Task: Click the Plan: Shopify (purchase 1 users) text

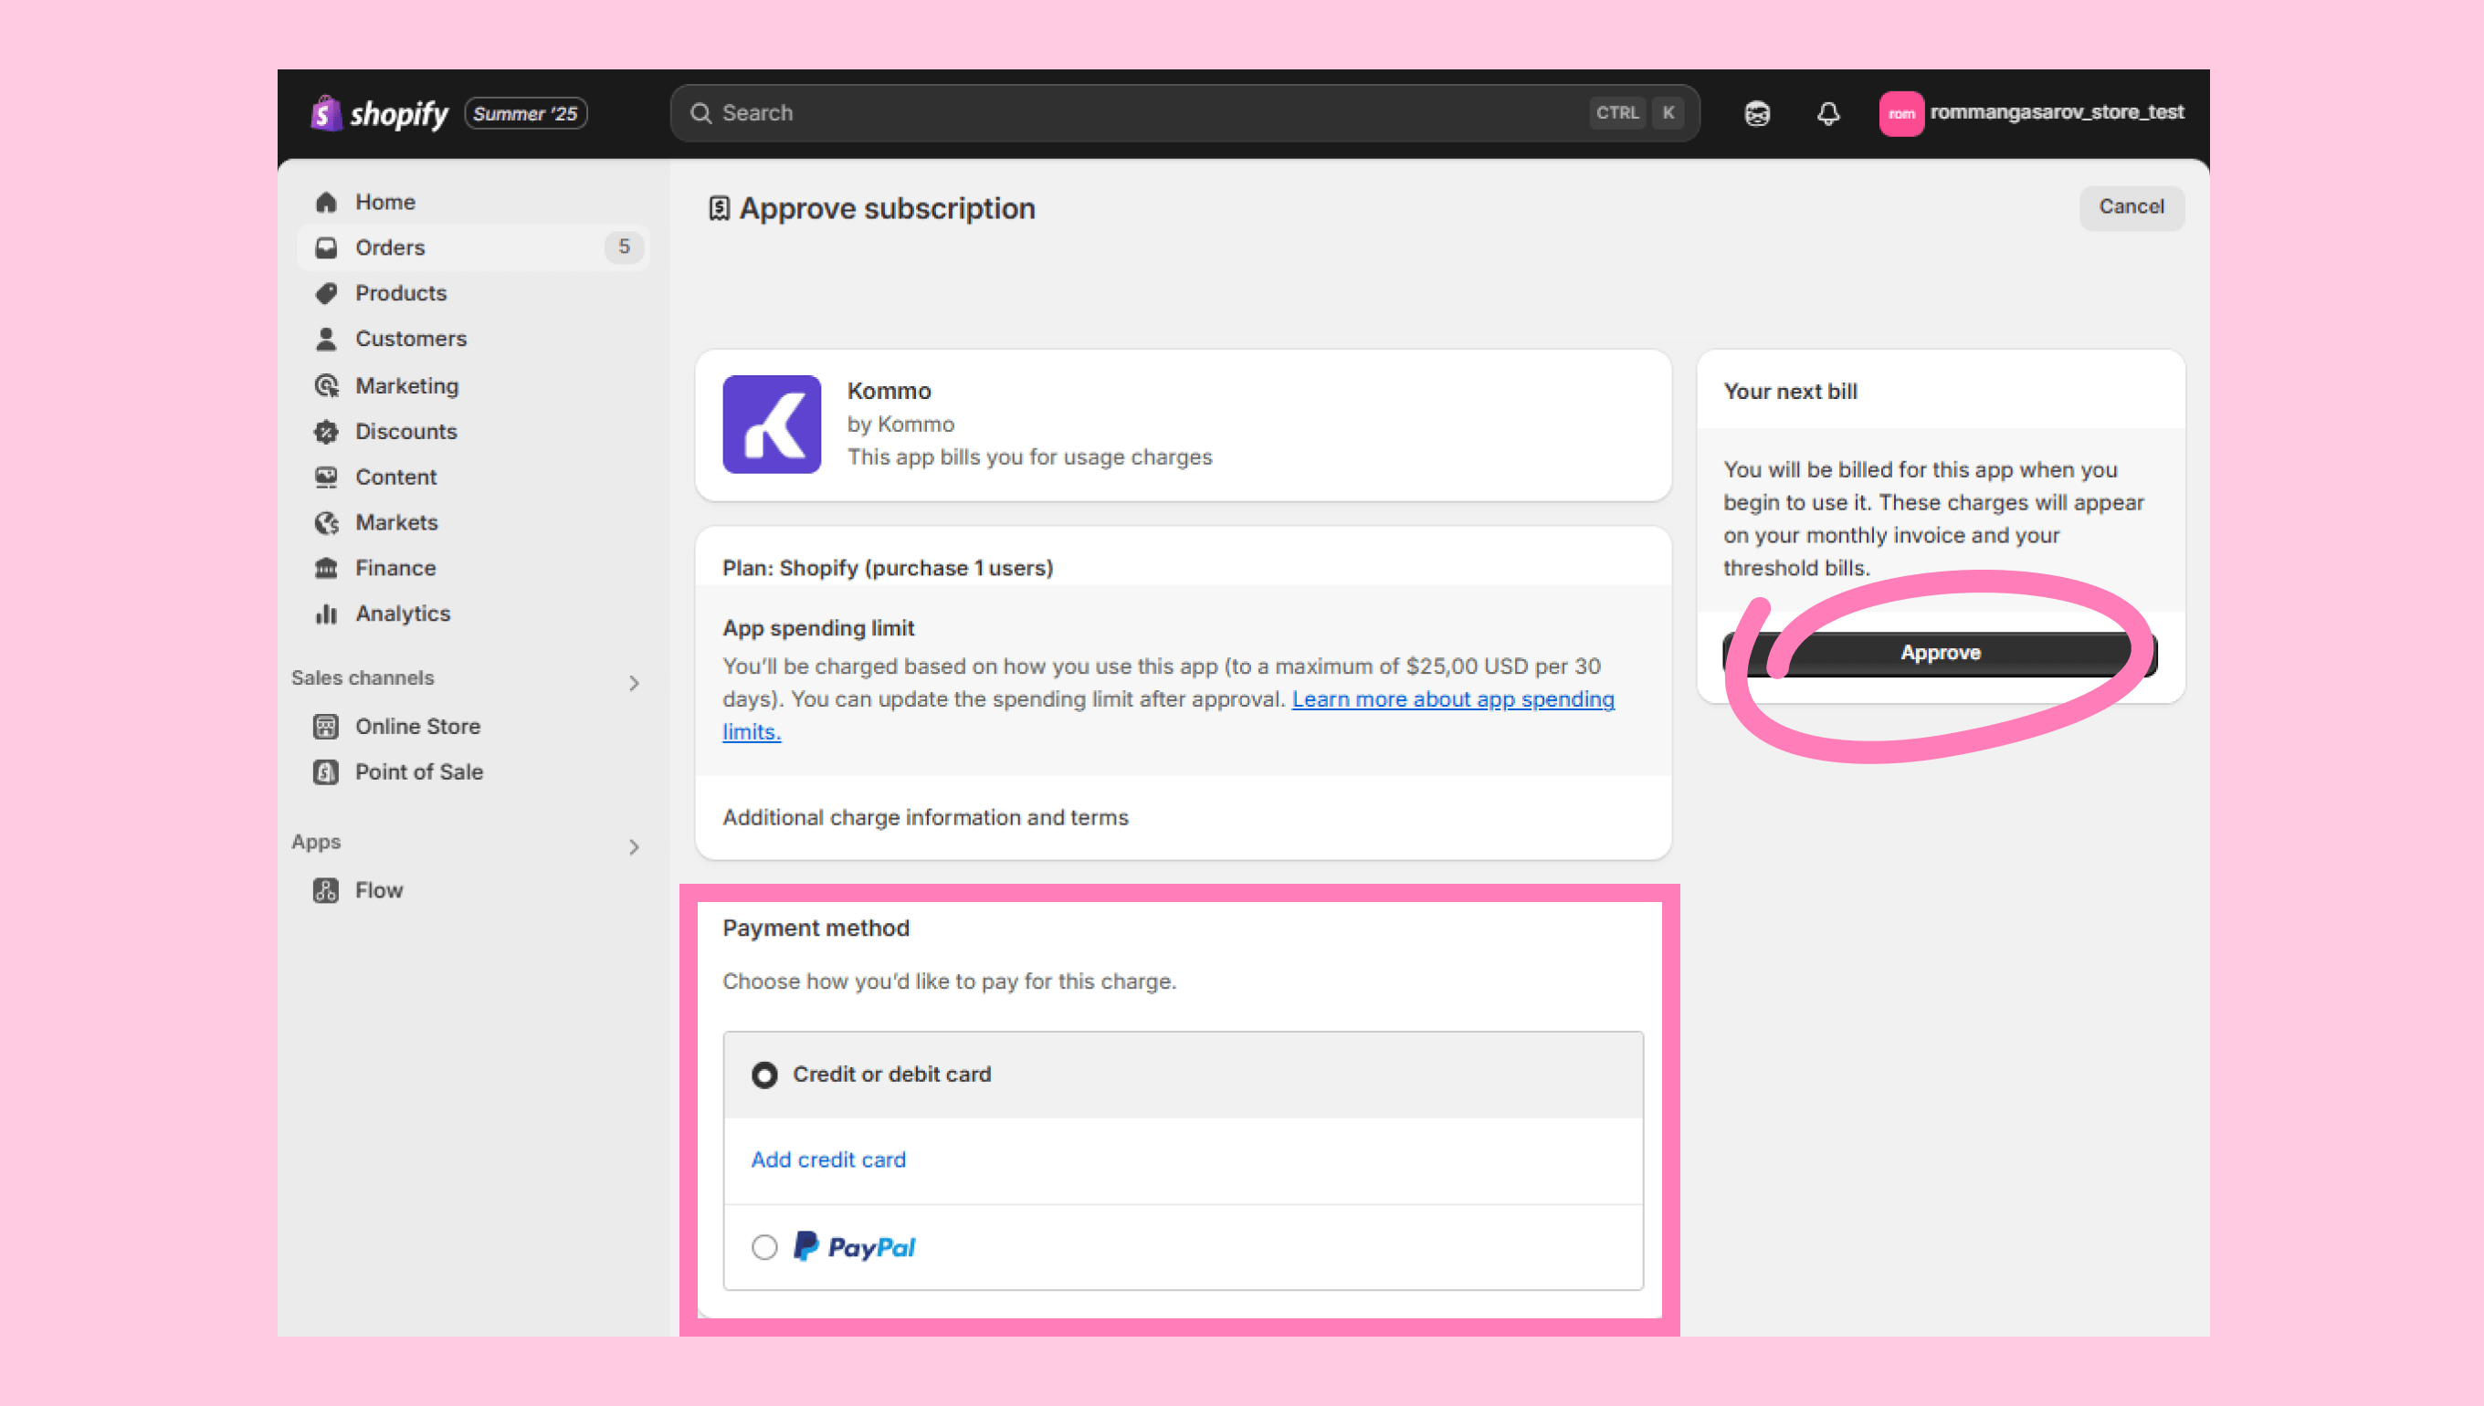Action: (888, 568)
